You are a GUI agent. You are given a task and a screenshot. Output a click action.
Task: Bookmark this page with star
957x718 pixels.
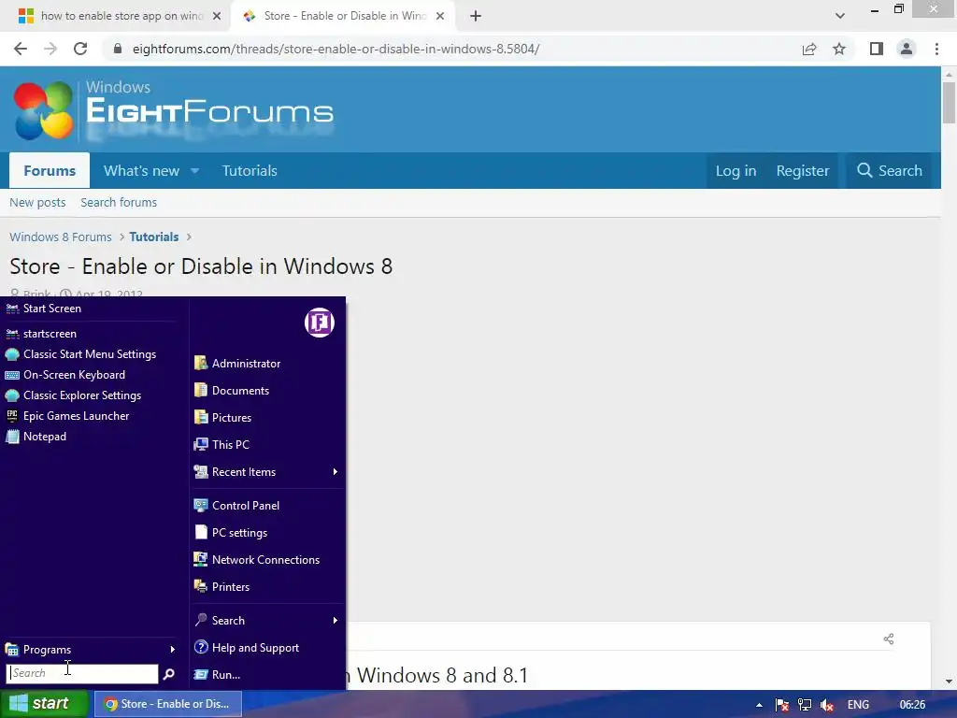pyautogui.click(x=839, y=49)
